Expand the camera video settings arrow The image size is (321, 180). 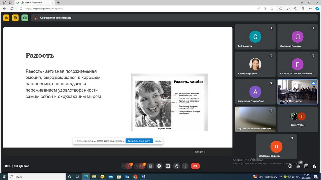[x=136, y=166]
